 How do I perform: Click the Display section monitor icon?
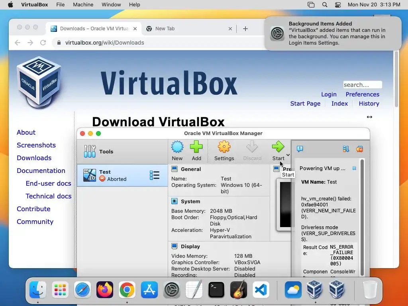(x=175, y=246)
